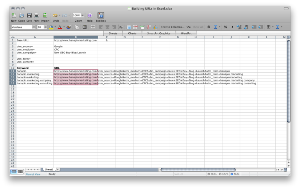Image resolution: width=300 pixels, height=189 pixels.
Task: Apply the fill color bucket
Action: (51, 27)
